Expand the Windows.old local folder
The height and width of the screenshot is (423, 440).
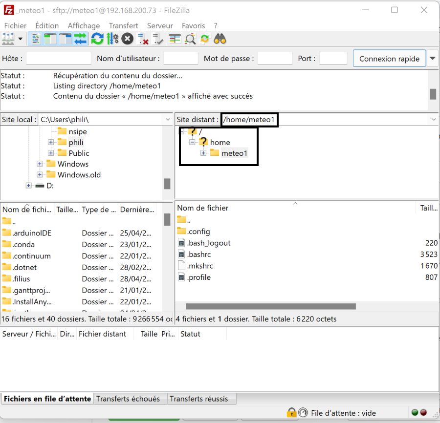40,175
